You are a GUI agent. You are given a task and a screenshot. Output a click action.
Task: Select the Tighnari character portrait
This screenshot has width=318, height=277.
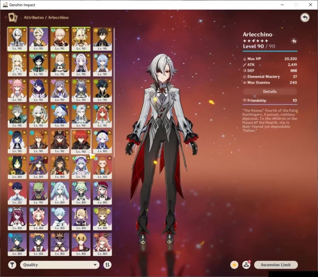17,167
